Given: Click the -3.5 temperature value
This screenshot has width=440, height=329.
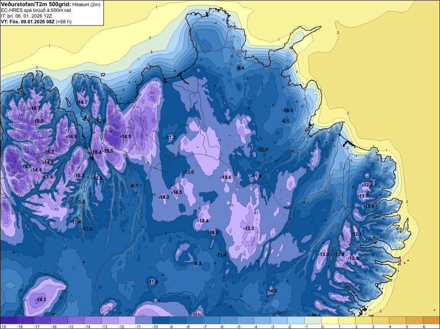Looking at the screenshot, I should [81, 202].
